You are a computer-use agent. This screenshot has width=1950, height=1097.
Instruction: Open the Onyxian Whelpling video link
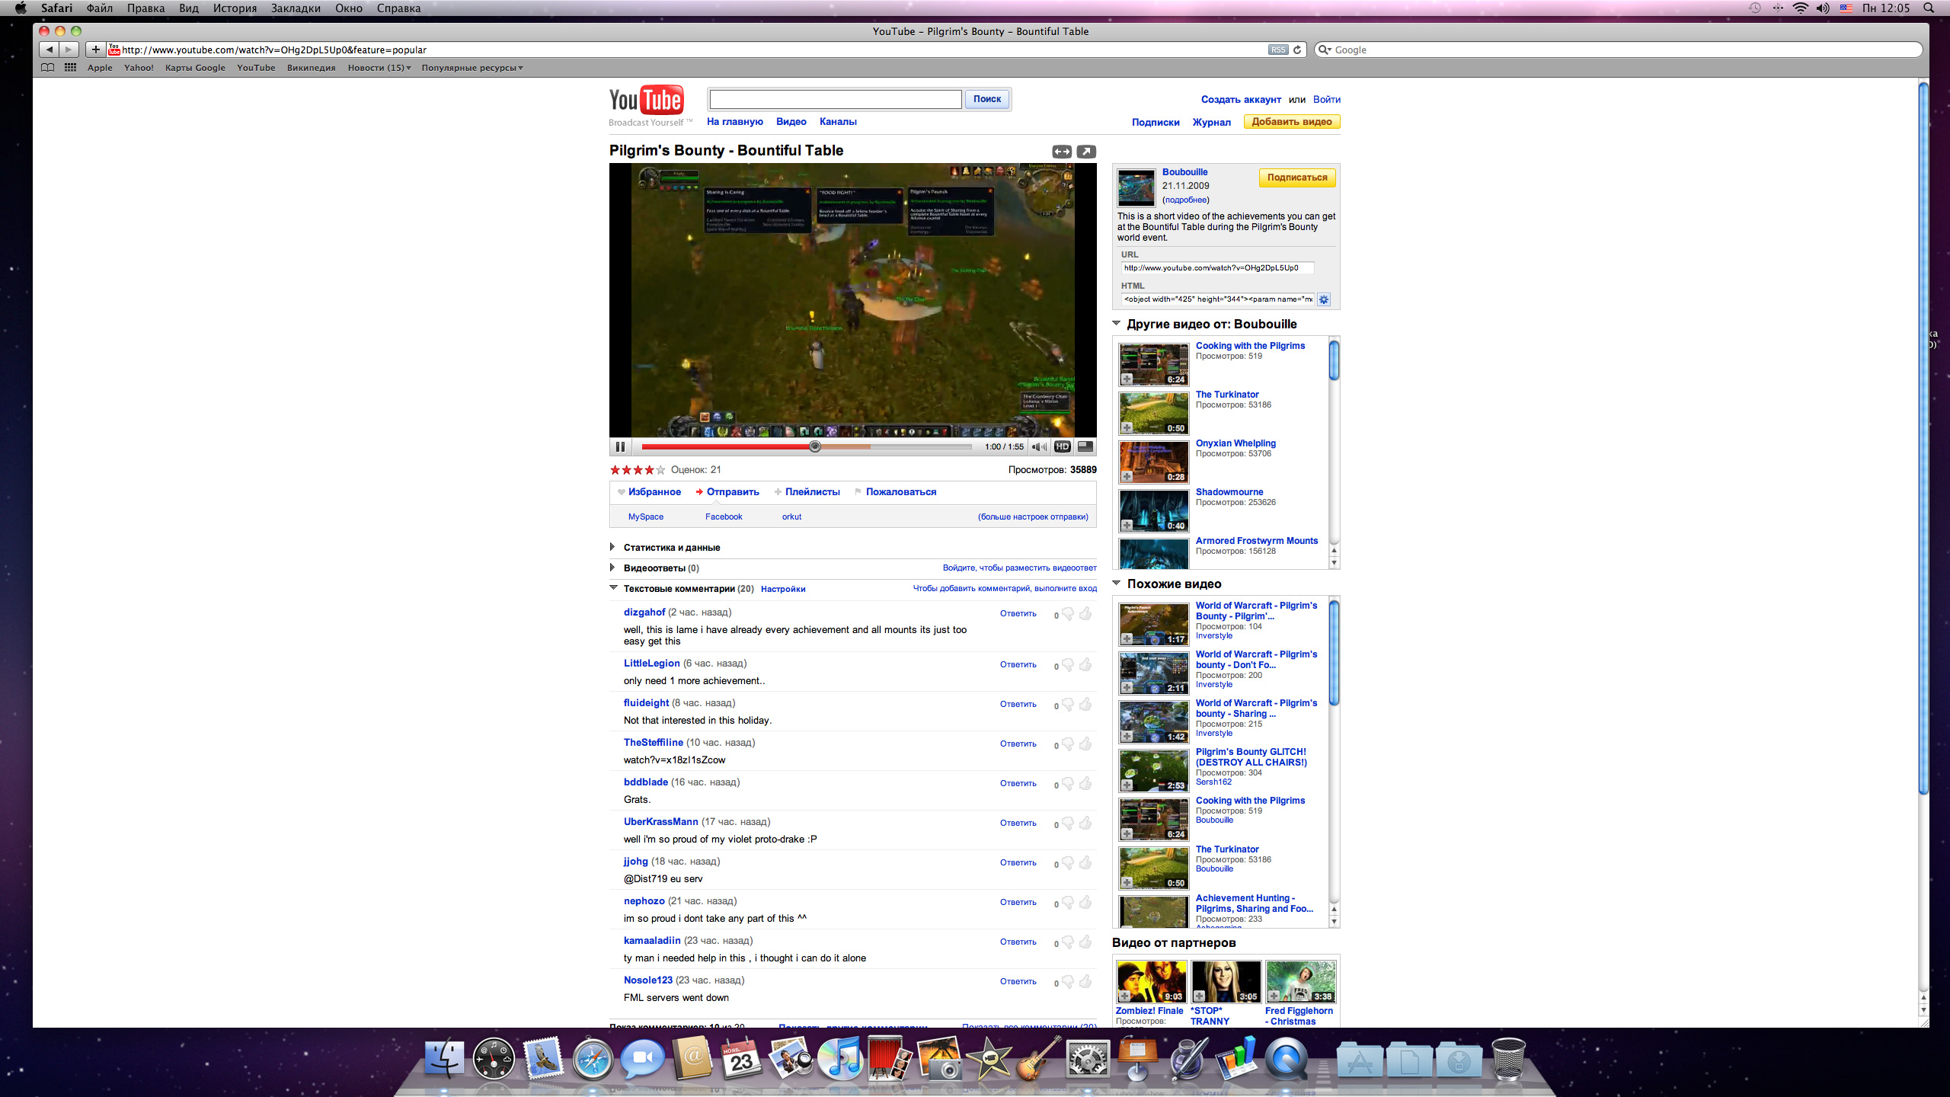1236,443
